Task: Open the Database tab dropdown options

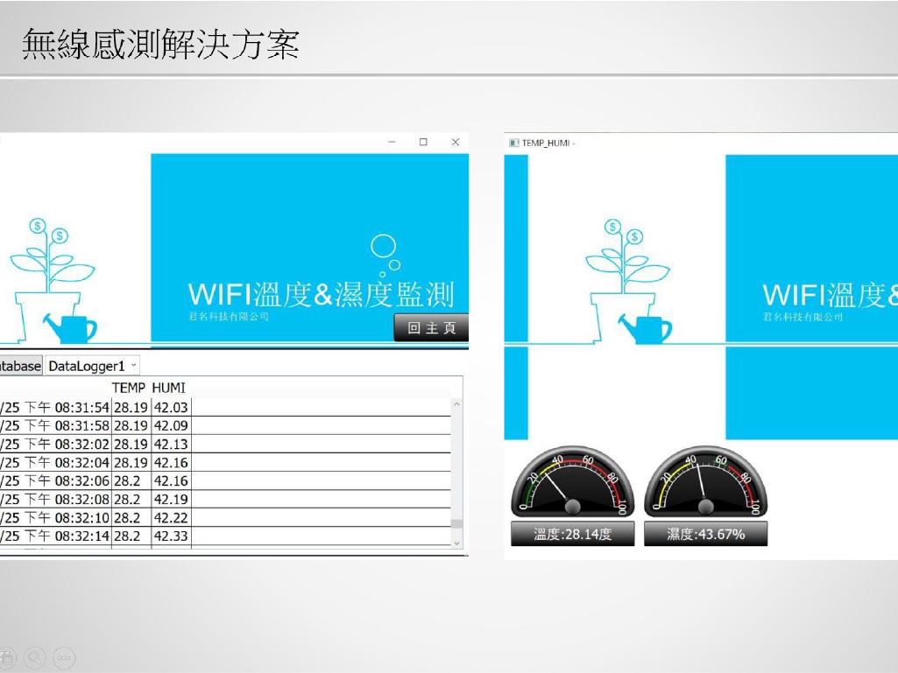Action: pyautogui.click(x=18, y=365)
